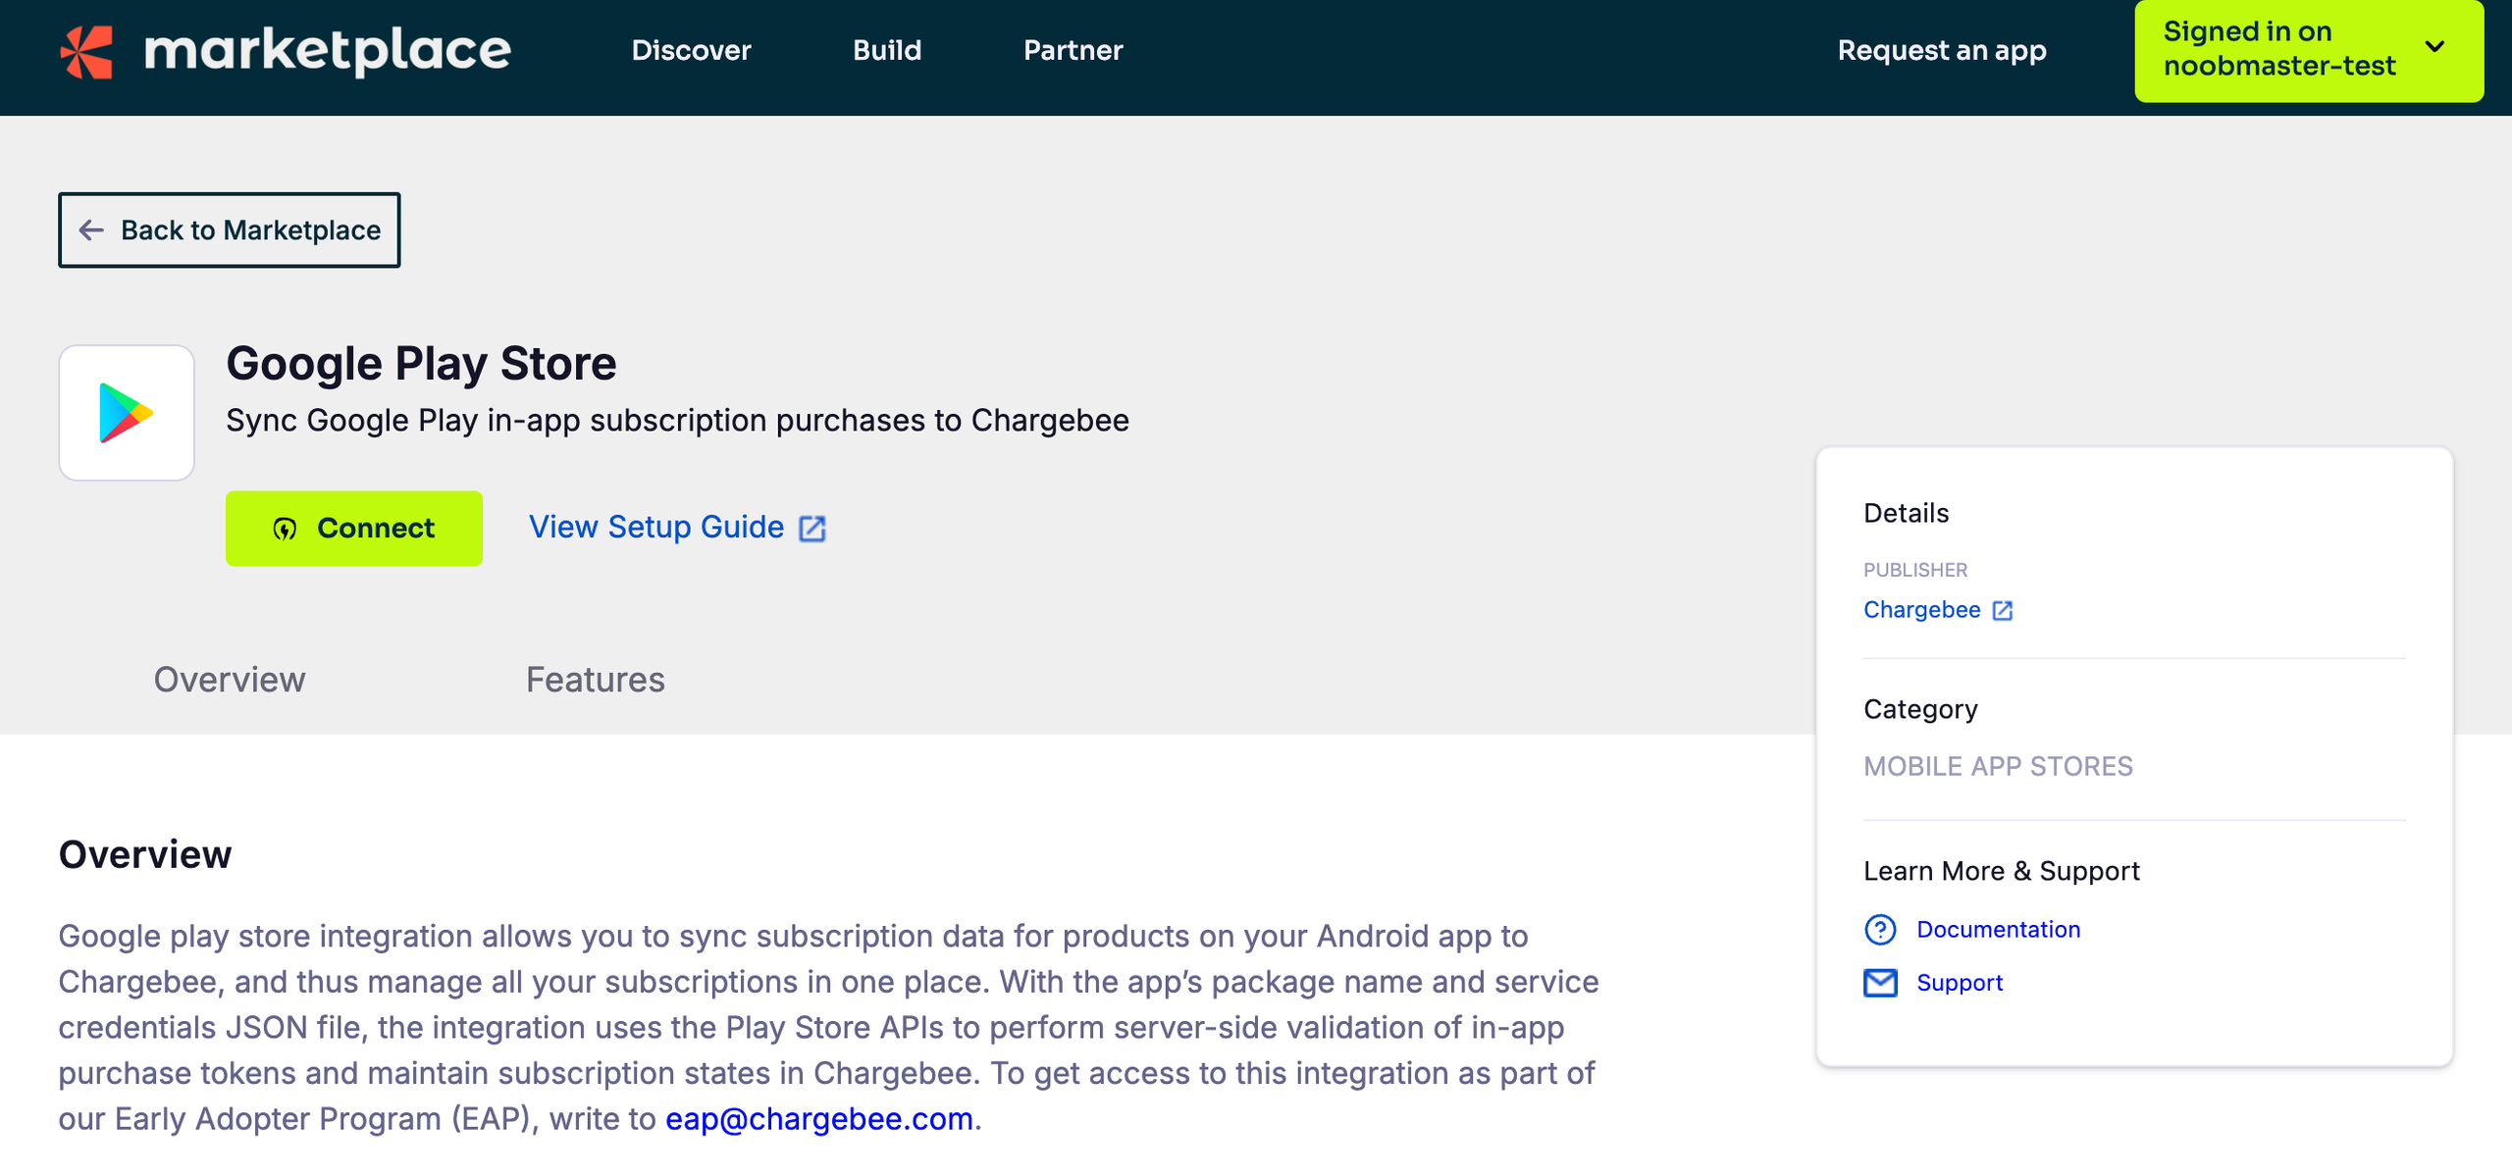The width and height of the screenshot is (2512, 1176).
Task: Click the eap@chargebee.com email link
Action: coord(818,1119)
